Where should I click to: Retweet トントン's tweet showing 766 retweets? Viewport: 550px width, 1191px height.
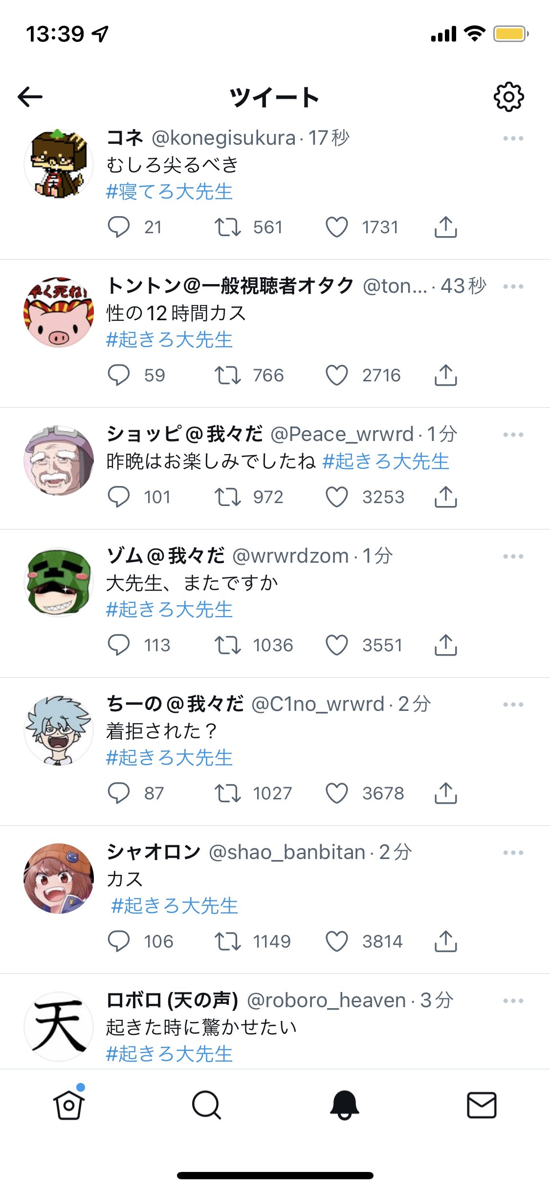228,375
